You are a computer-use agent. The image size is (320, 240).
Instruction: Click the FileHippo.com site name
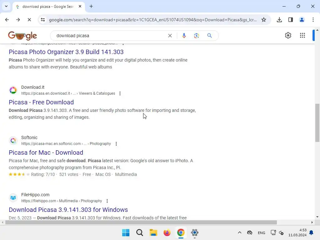35,195
